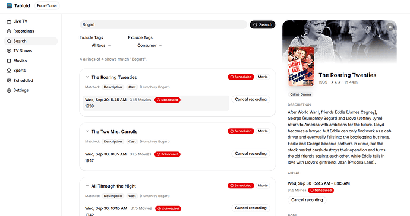
Task: Click Description match tag on All Through the Night
Action: (x=113, y=196)
